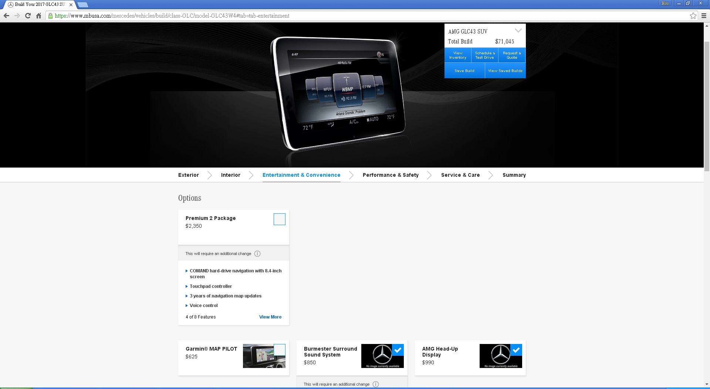Viewport: 710px width, 389px height.
Task: Click scrollbar down arrow
Action: [x=707, y=384]
